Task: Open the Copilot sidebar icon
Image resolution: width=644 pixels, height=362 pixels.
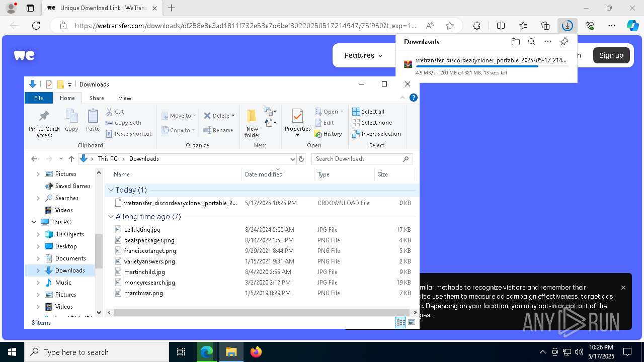Action: point(632,26)
